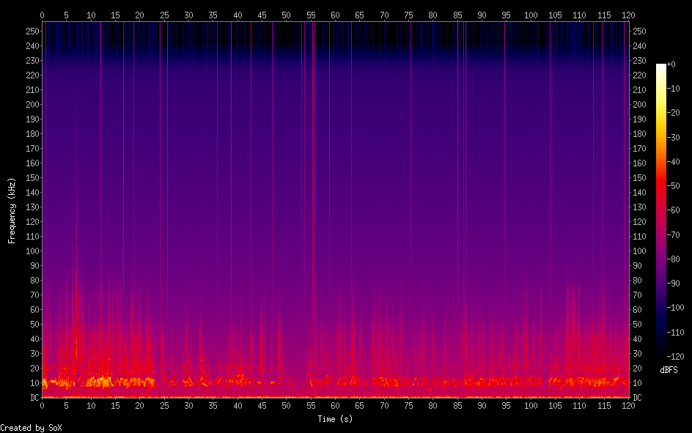This screenshot has height=433, width=692.
Task: Select the 60 s tick on bottom time axis
Action: pyautogui.click(x=335, y=406)
